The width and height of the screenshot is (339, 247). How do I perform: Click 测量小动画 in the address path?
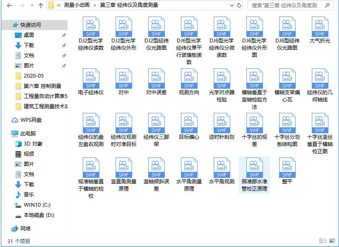(77, 5)
